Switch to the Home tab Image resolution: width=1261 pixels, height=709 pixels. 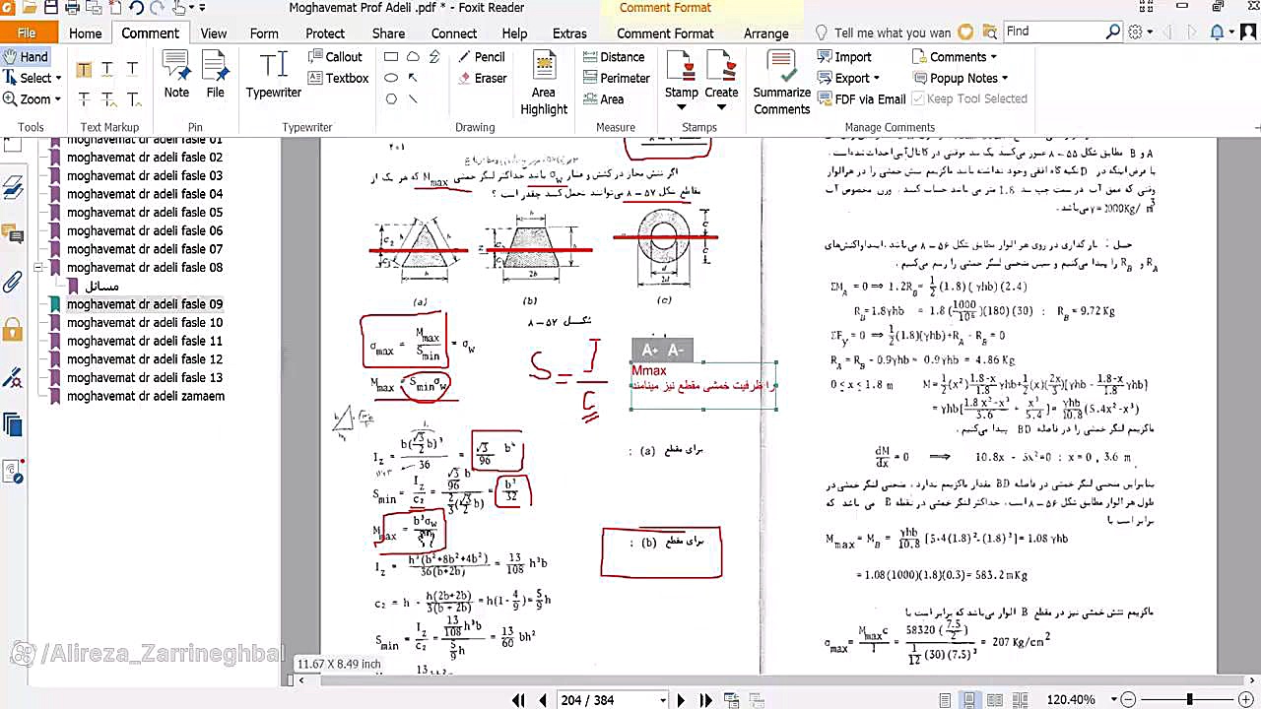click(x=86, y=33)
